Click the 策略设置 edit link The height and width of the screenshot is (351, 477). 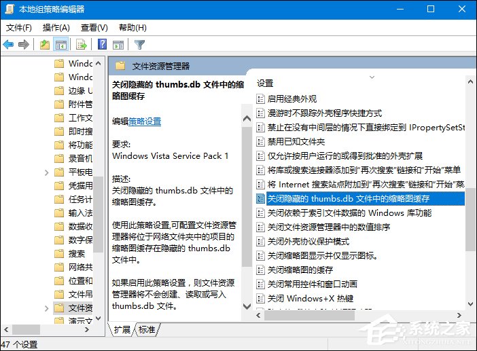(145, 122)
